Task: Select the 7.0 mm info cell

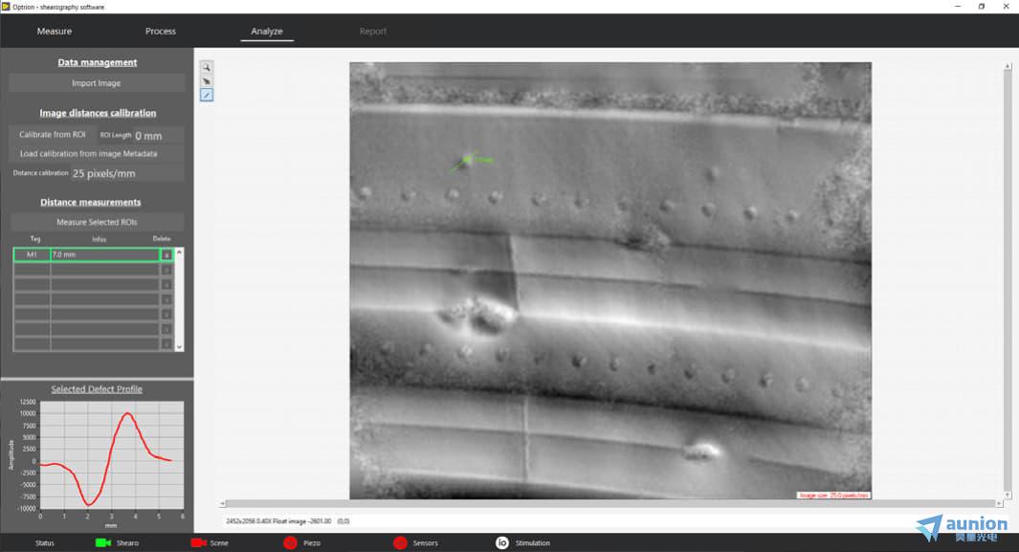Action: coord(105,254)
